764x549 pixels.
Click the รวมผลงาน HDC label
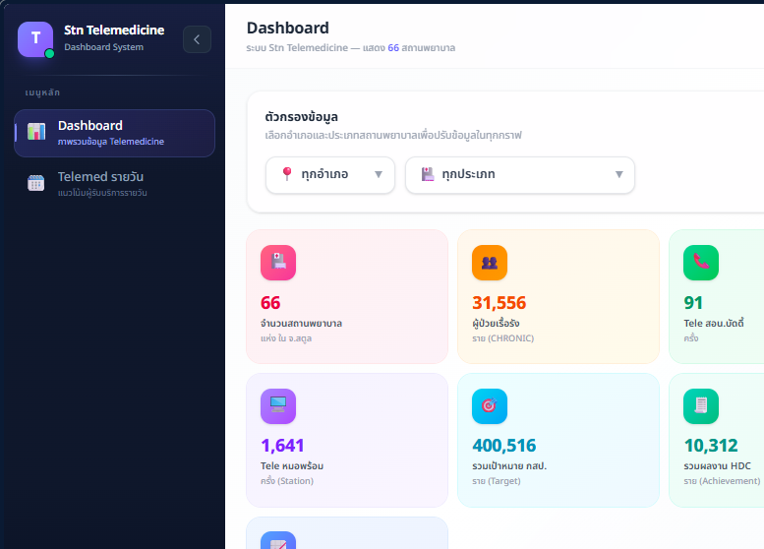(717, 466)
